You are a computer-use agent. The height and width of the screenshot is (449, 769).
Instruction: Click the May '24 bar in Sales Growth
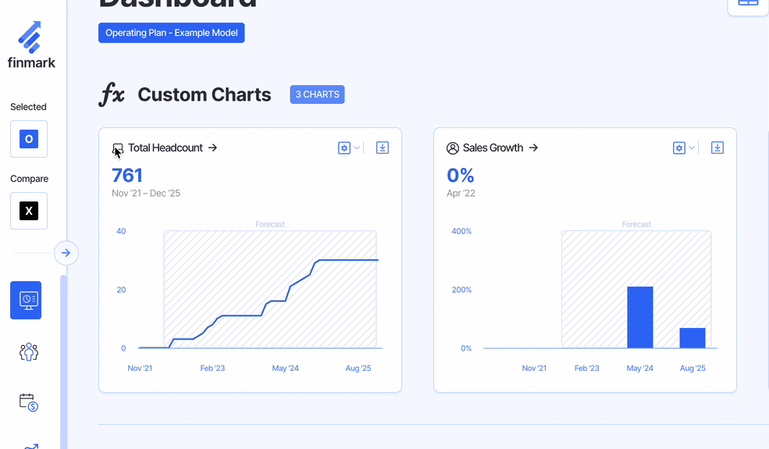point(640,317)
